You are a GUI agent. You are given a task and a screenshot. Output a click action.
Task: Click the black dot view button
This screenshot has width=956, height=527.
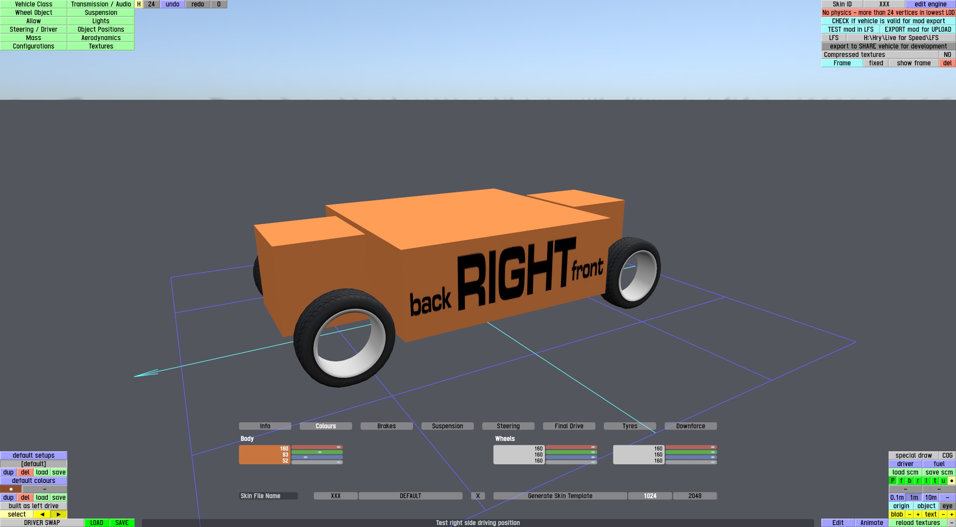951,481
